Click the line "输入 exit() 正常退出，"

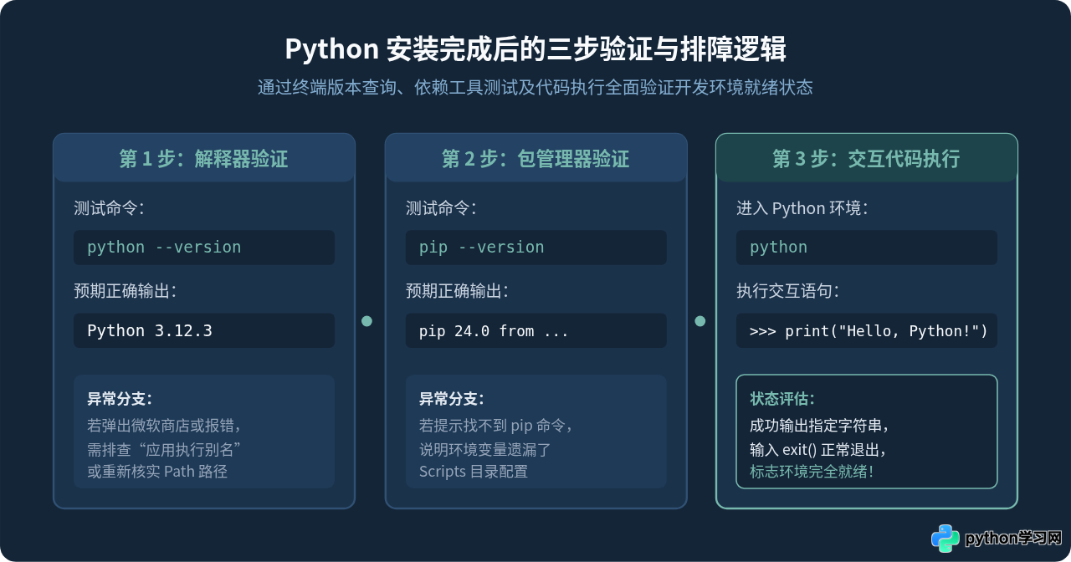point(818,448)
